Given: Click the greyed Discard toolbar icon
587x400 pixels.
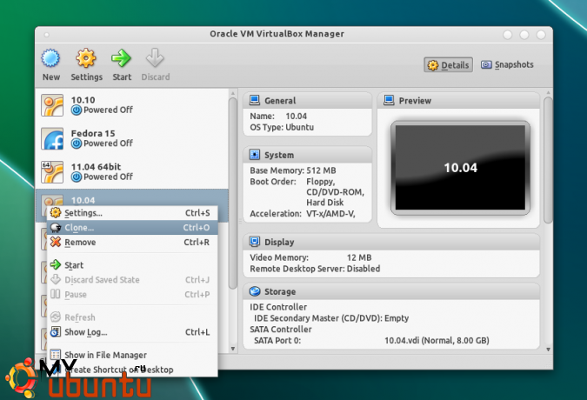Looking at the screenshot, I should (155, 58).
